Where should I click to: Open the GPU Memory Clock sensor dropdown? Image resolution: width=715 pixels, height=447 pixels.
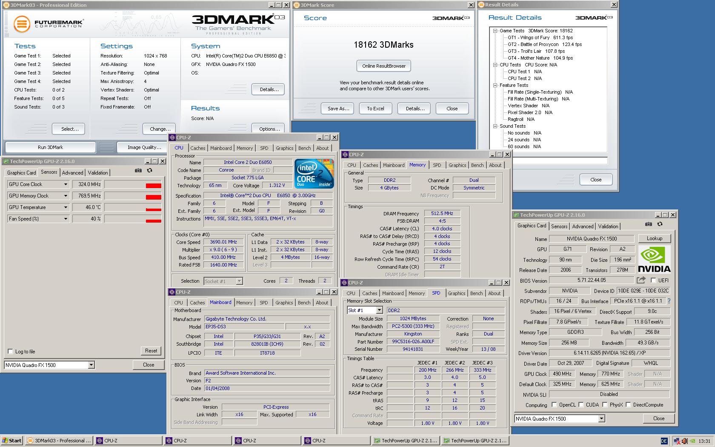pyautogui.click(x=66, y=196)
